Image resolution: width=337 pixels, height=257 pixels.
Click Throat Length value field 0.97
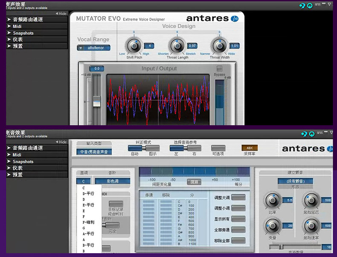(192, 46)
